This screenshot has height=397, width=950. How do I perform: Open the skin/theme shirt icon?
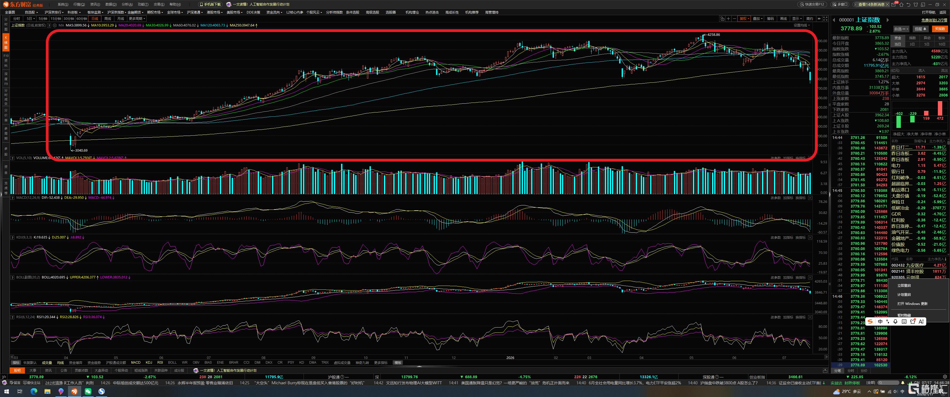(915, 4)
